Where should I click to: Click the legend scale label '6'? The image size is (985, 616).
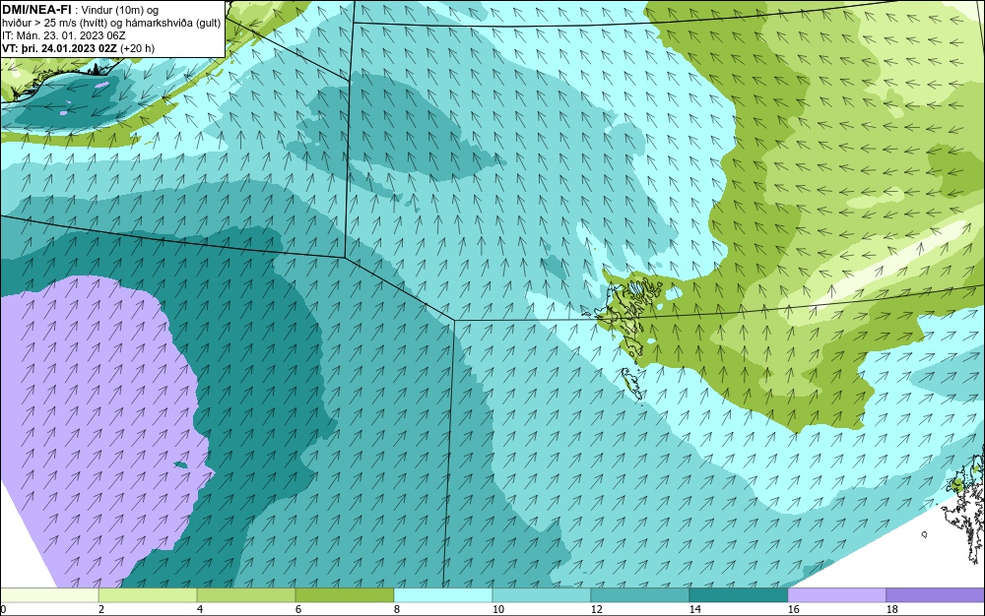click(297, 609)
